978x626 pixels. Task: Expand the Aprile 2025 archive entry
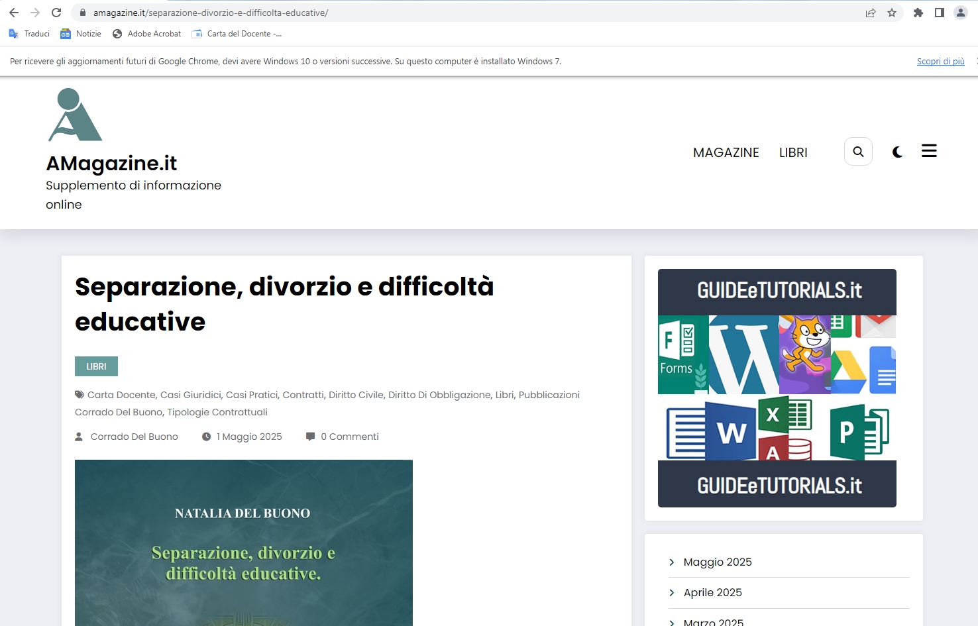(712, 592)
